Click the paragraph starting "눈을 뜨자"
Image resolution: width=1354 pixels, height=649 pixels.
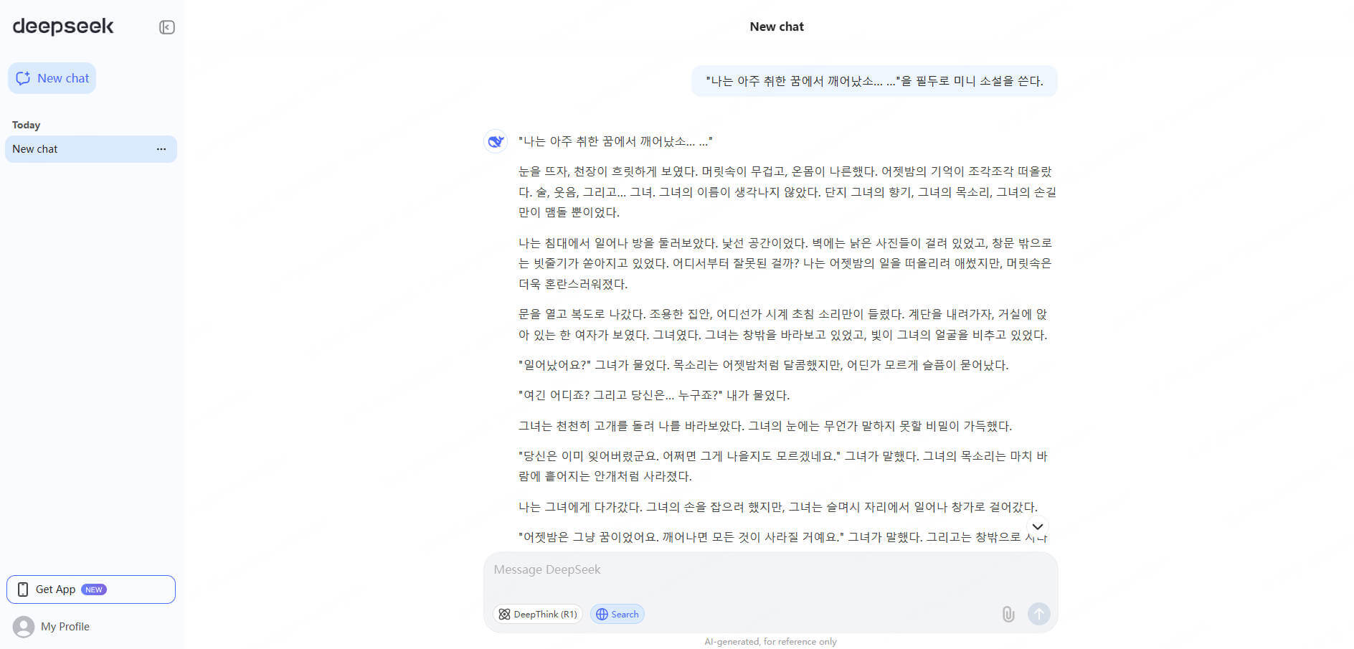pos(787,192)
